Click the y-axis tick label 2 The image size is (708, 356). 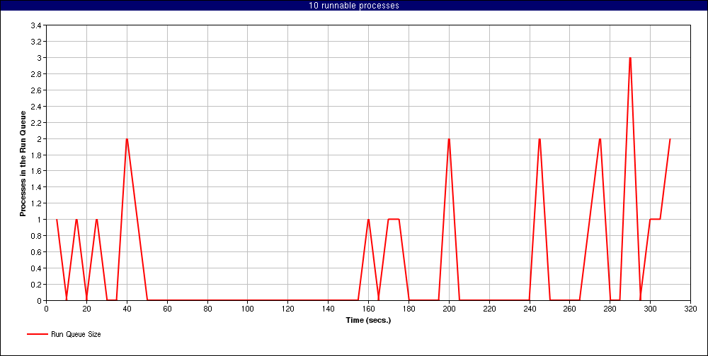coord(40,138)
